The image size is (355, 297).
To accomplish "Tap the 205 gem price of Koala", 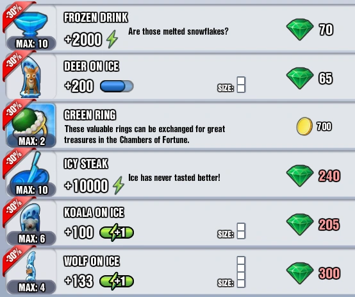I will pyautogui.click(x=329, y=225).
